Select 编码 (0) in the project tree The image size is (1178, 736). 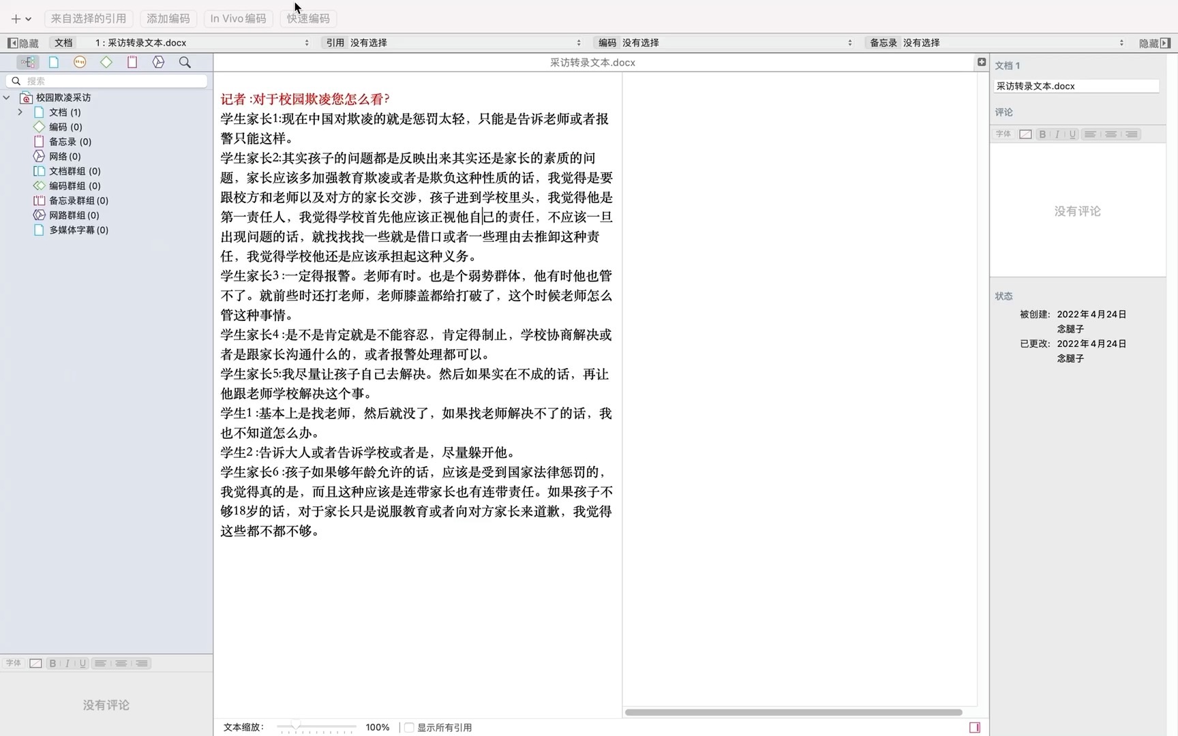coord(65,127)
